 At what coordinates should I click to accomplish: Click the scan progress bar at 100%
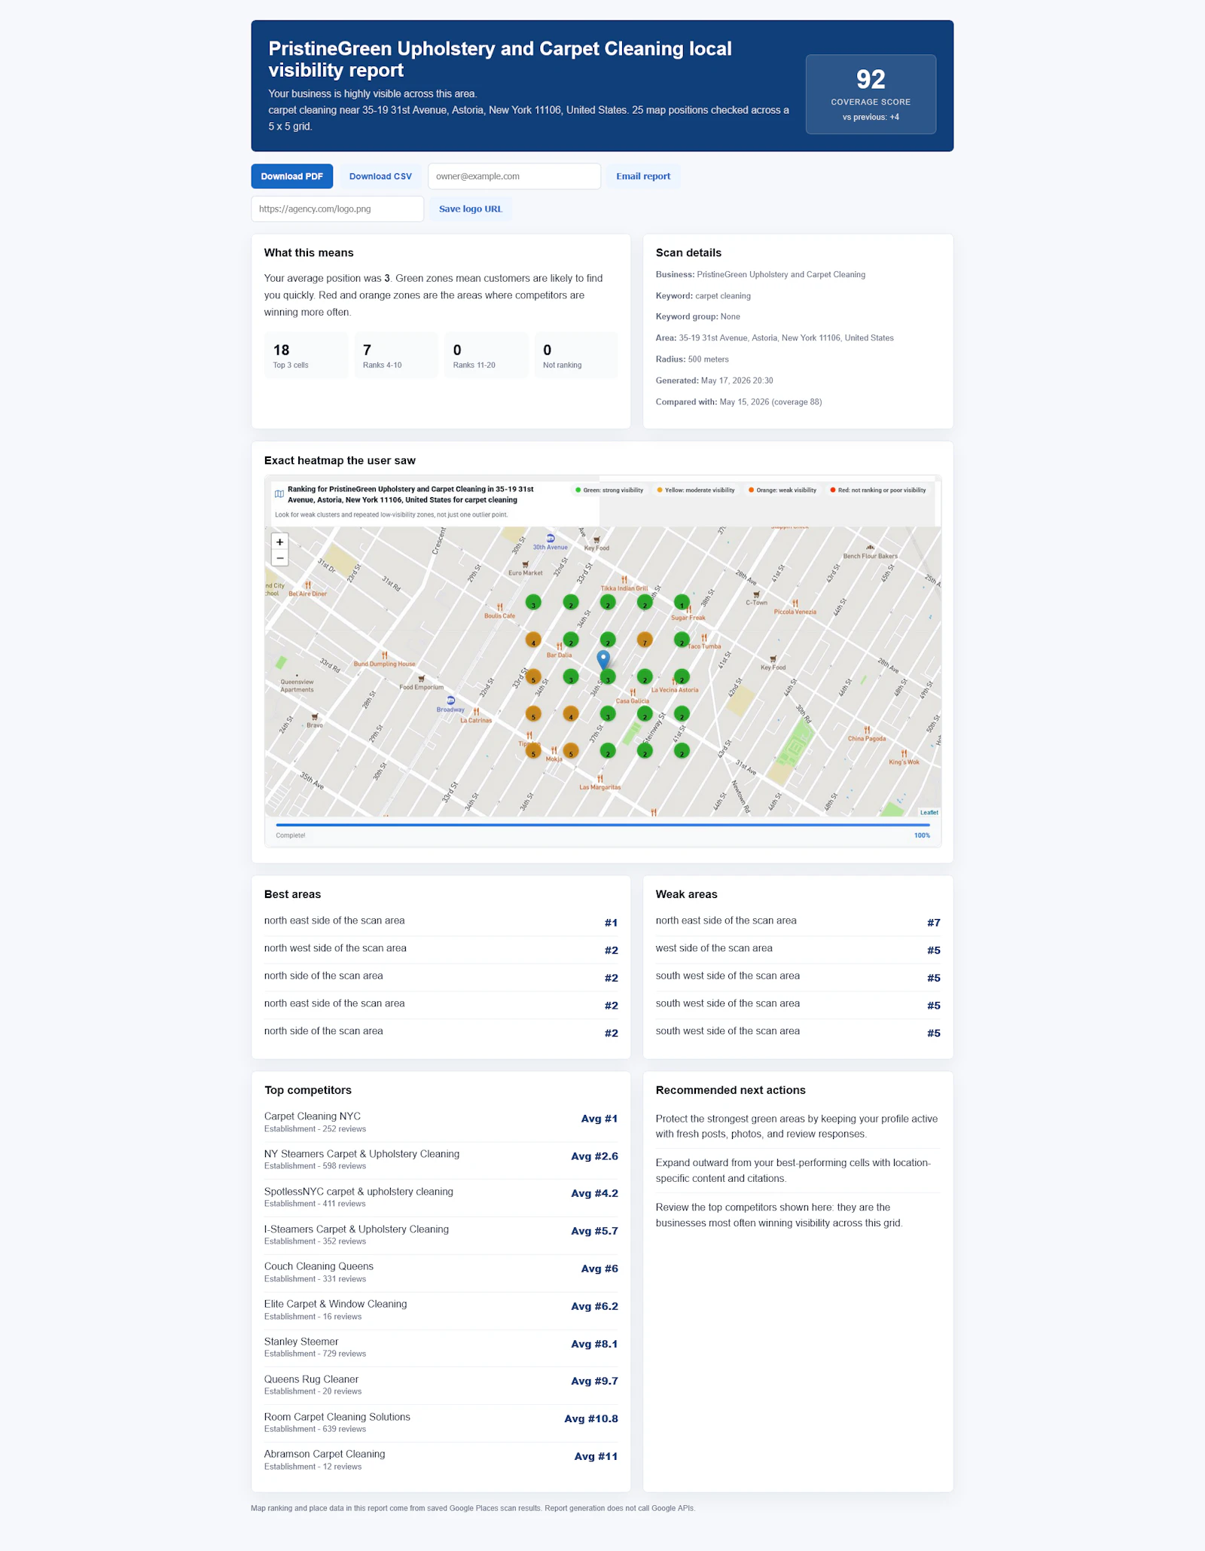pyautogui.click(x=602, y=825)
